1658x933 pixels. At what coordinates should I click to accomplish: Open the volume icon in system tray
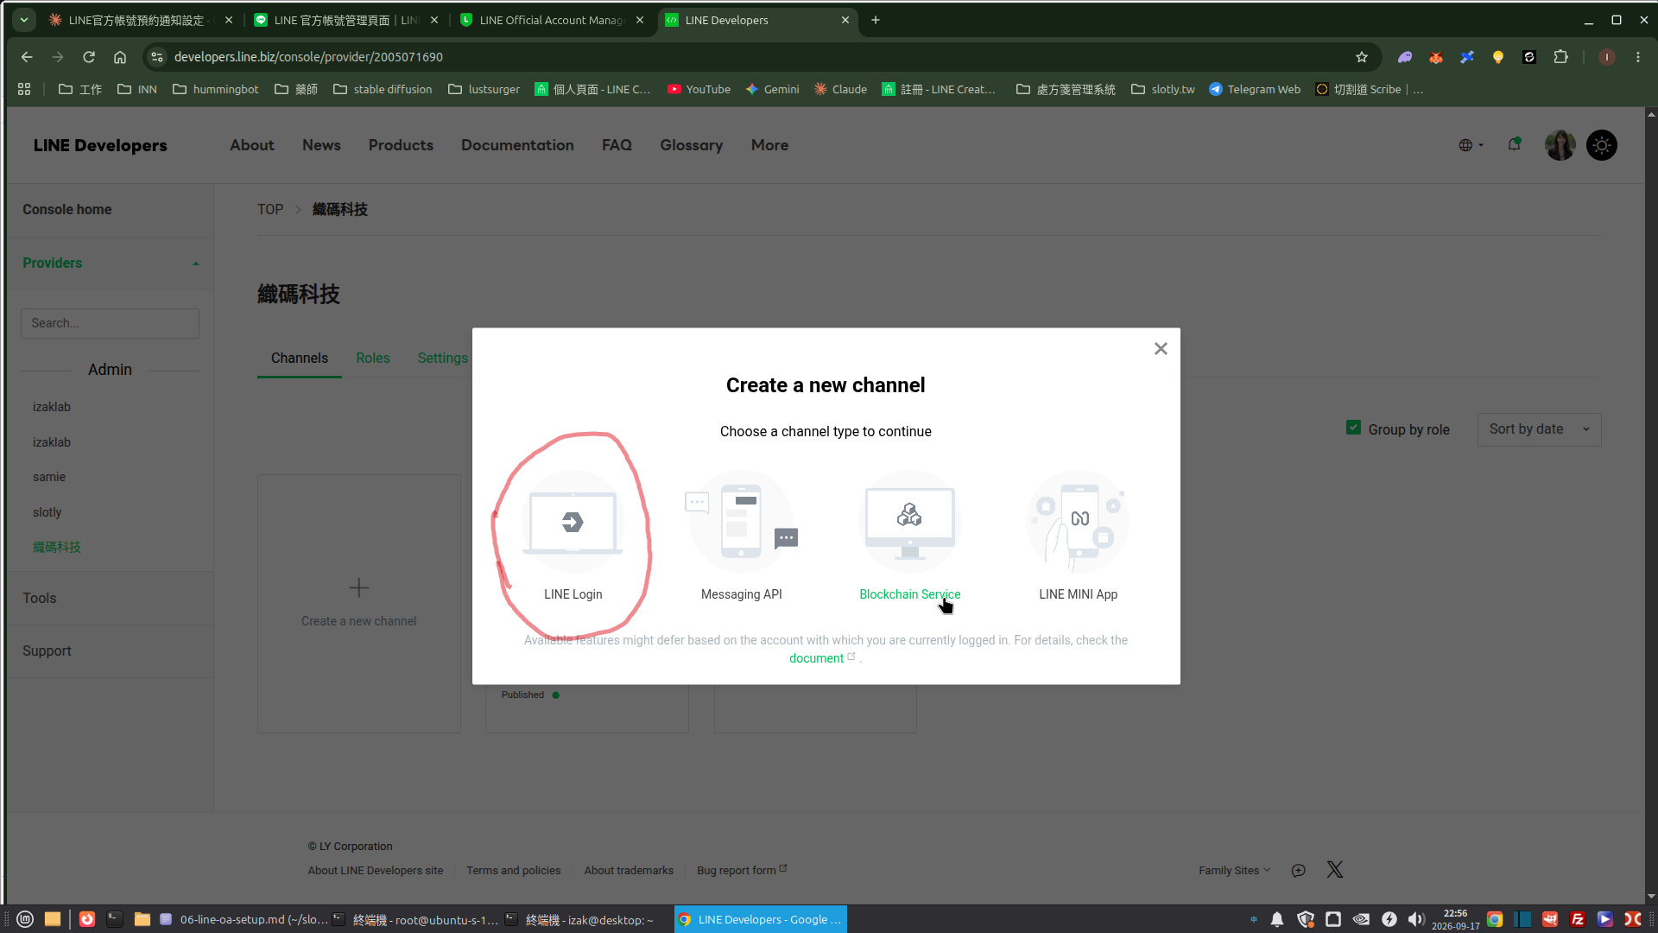pos(1415,919)
